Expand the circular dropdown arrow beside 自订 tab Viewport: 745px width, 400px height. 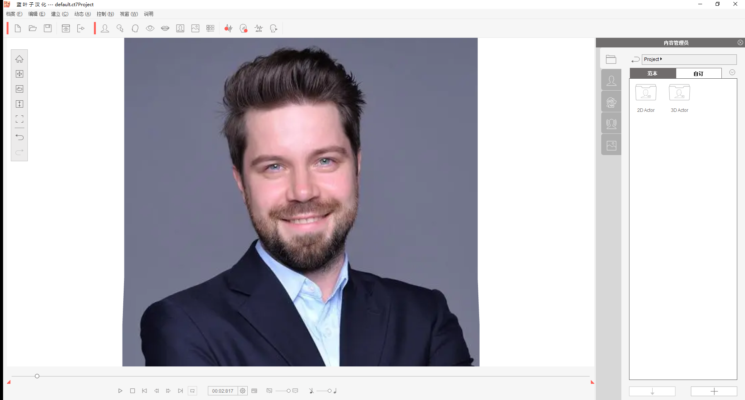tap(732, 73)
